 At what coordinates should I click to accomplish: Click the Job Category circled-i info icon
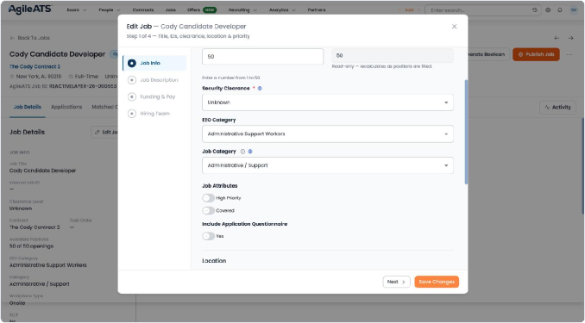point(242,152)
